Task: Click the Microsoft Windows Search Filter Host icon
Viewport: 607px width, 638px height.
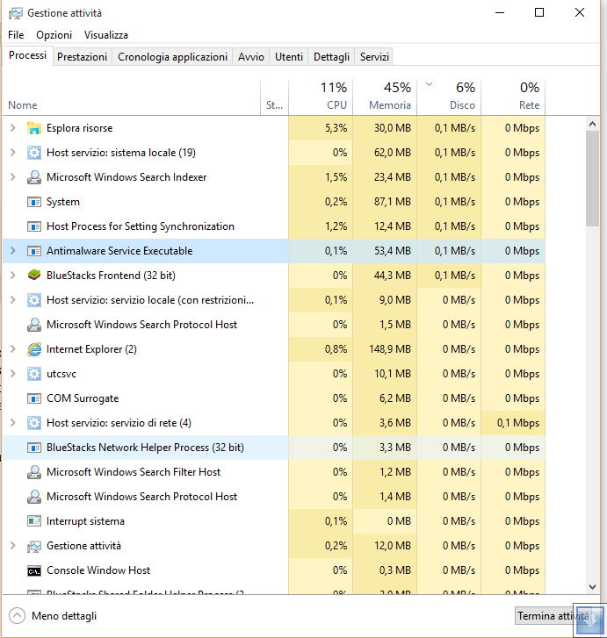Action: coord(34,472)
